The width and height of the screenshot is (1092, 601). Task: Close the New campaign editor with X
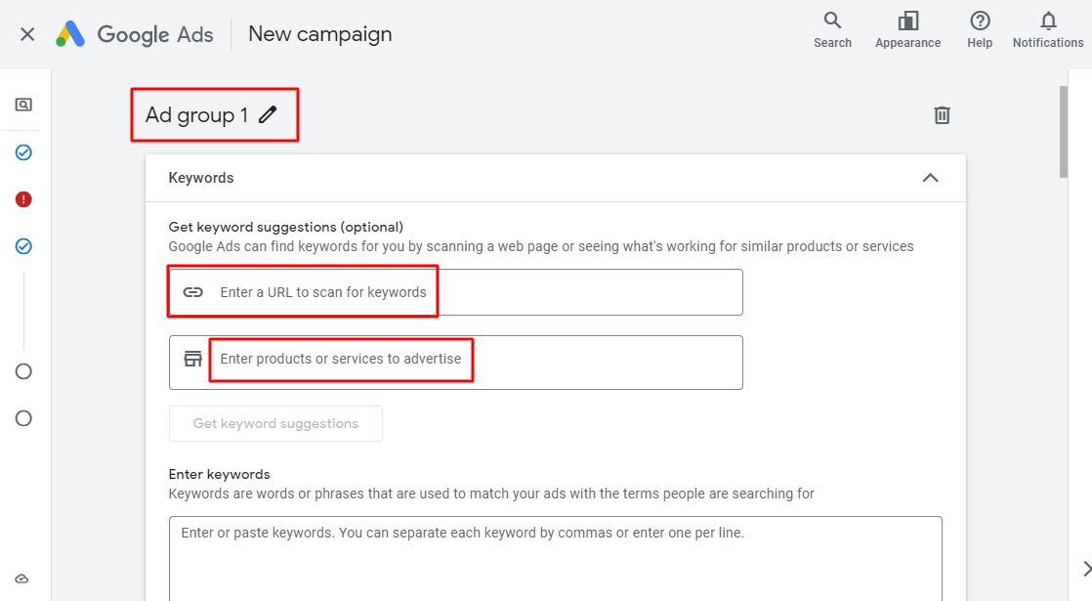27,34
